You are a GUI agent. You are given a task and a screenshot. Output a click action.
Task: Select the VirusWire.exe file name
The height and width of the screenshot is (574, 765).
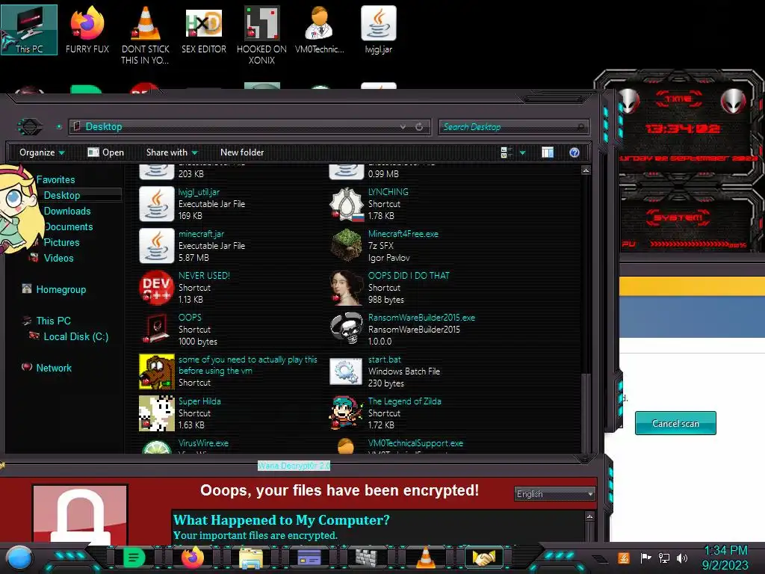(203, 443)
